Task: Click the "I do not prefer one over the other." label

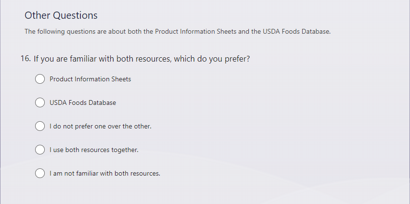Action: coord(100,126)
